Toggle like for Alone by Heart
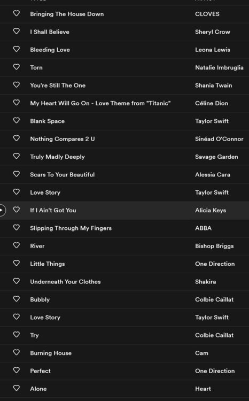The image size is (249, 401). [17, 388]
